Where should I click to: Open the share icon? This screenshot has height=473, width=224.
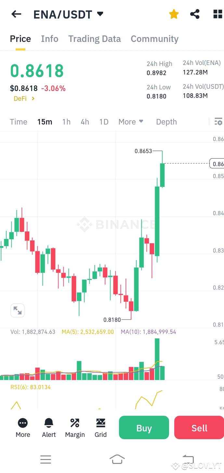click(x=195, y=14)
